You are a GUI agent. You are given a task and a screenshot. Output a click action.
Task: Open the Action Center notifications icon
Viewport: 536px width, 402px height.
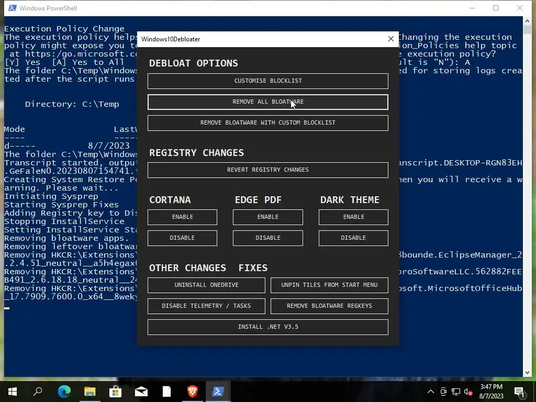click(x=520, y=392)
